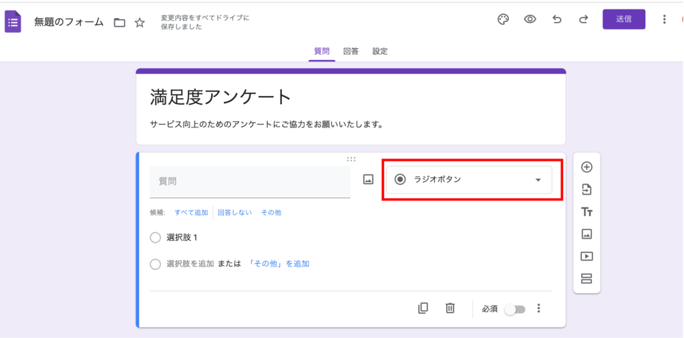Image resolution: width=684 pixels, height=338 pixels.
Task: Open the ラジオボタン question type dropdown
Action: point(469,179)
